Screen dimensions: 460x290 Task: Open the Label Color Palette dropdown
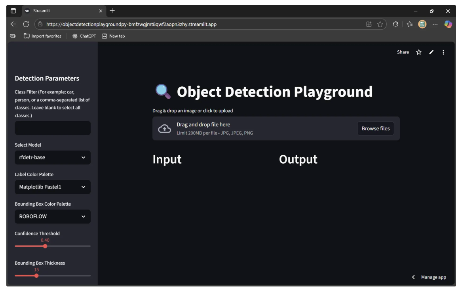pyautogui.click(x=53, y=187)
